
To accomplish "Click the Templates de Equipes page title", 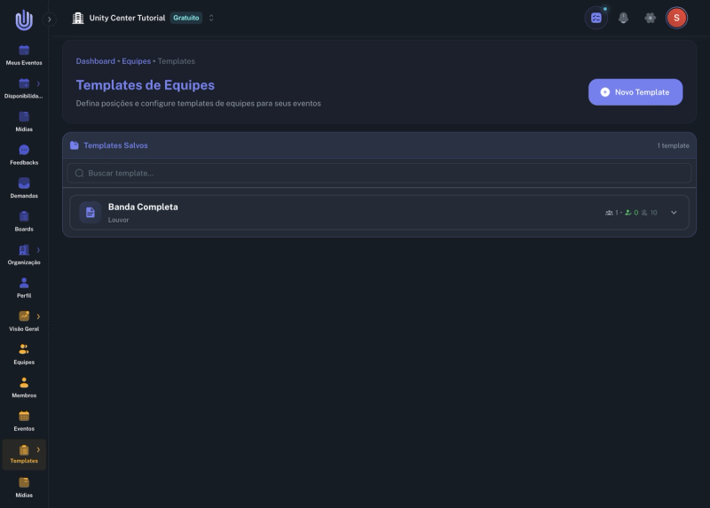I will coord(146,85).
